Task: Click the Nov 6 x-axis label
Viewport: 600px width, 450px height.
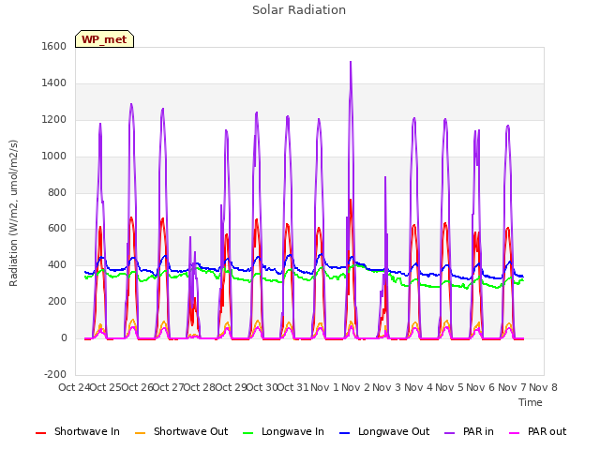Action: [481, 387]
